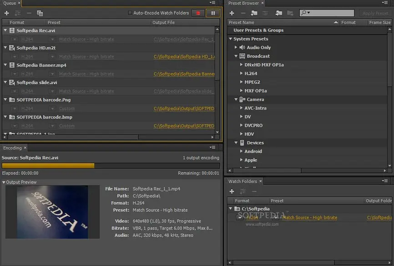
Task: Open watch folder settings icon
Action: click(243, 191)
